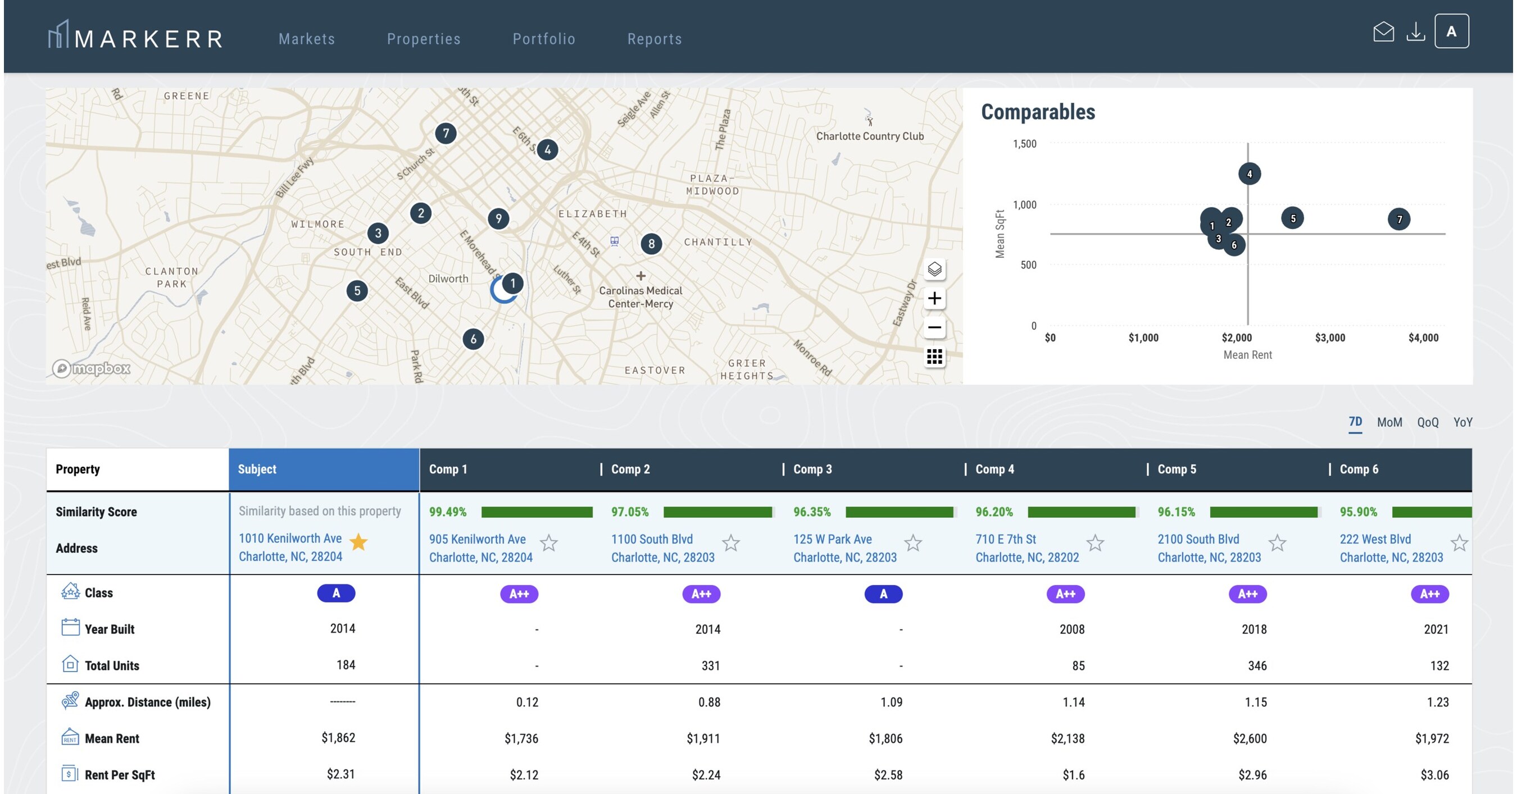Zoom in on the map

pyautogui.click(x=934, y=298)
